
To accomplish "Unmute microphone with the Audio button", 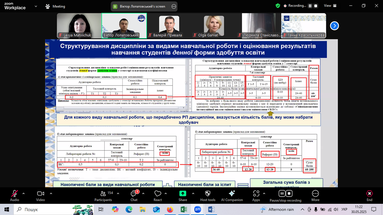I will coord(15,196).
